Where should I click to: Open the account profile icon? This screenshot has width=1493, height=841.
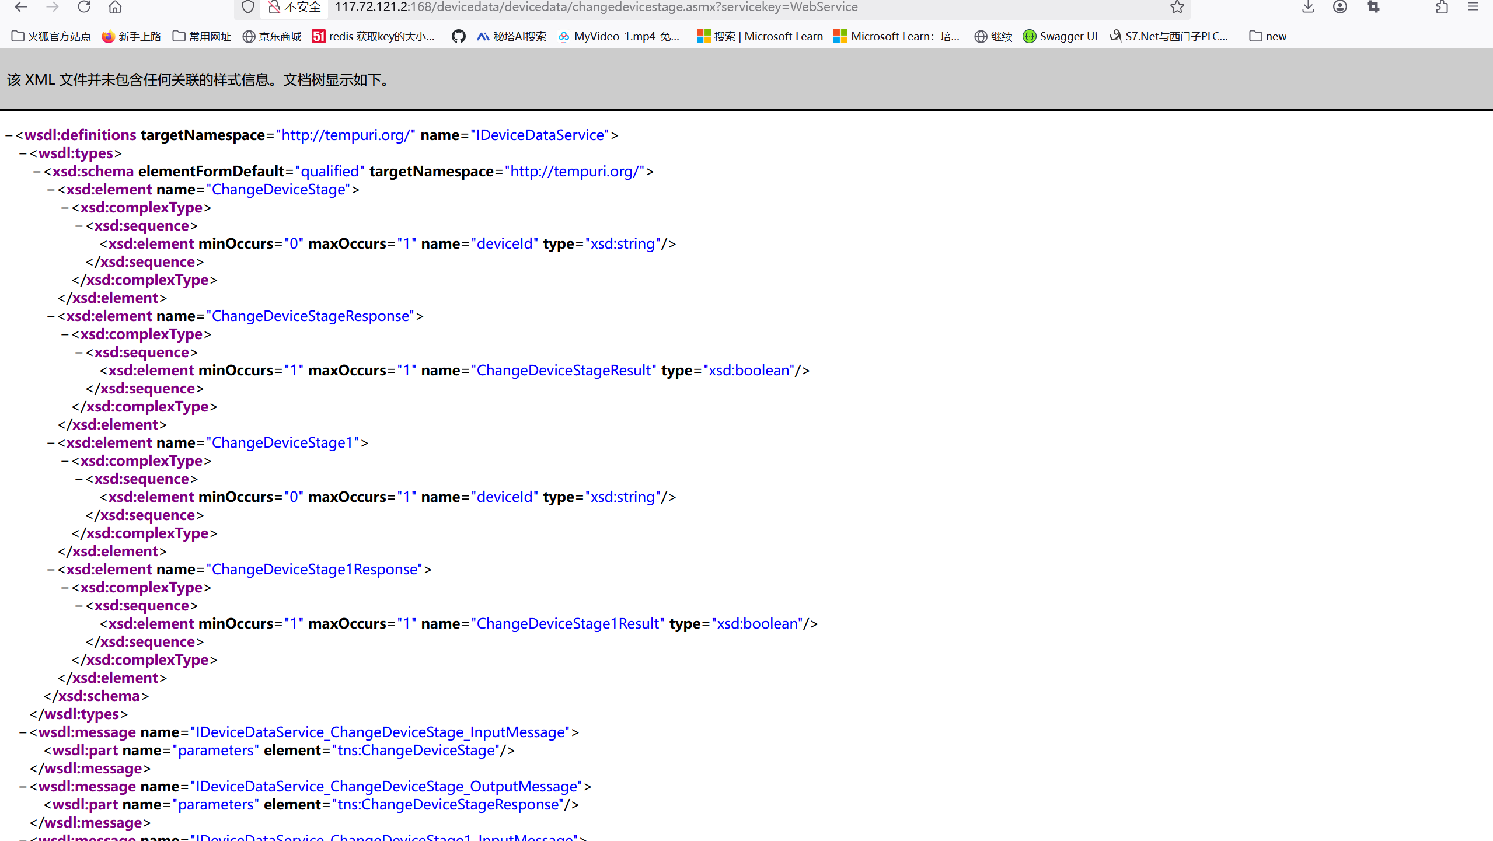[1340, 7]
